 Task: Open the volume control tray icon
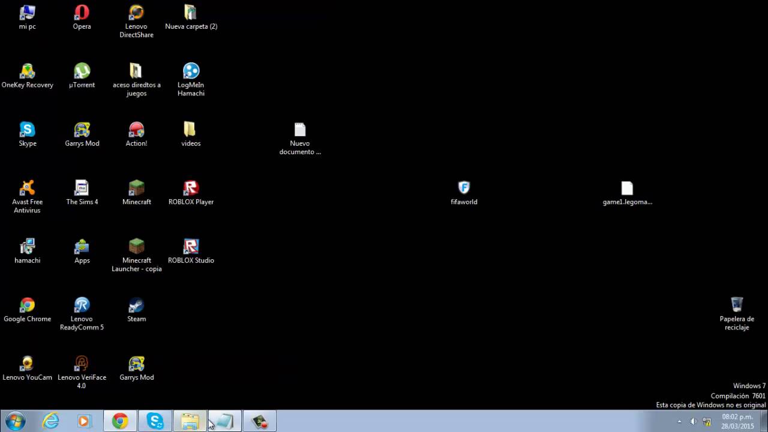[x=693, y=421]
